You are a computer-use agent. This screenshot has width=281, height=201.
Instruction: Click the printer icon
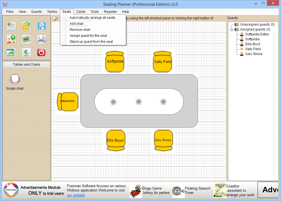point(41,39)
